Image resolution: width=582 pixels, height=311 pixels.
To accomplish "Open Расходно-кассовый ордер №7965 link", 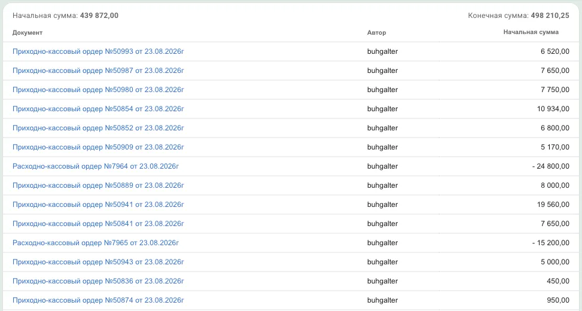I will [x=96, y=243].
